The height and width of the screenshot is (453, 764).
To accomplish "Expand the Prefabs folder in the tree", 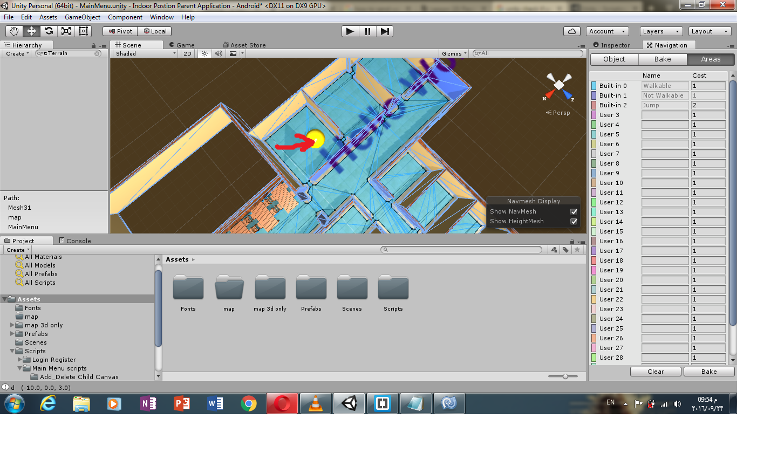I will 12,334.
